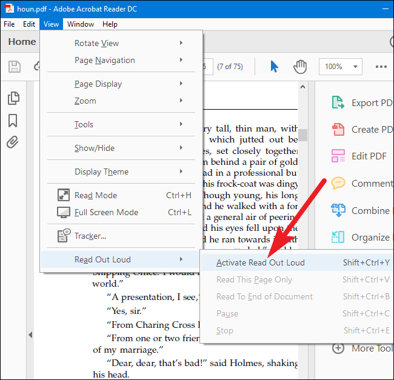Open the Window menu
This screenshot has height=380, width=394.
(81, 24)
